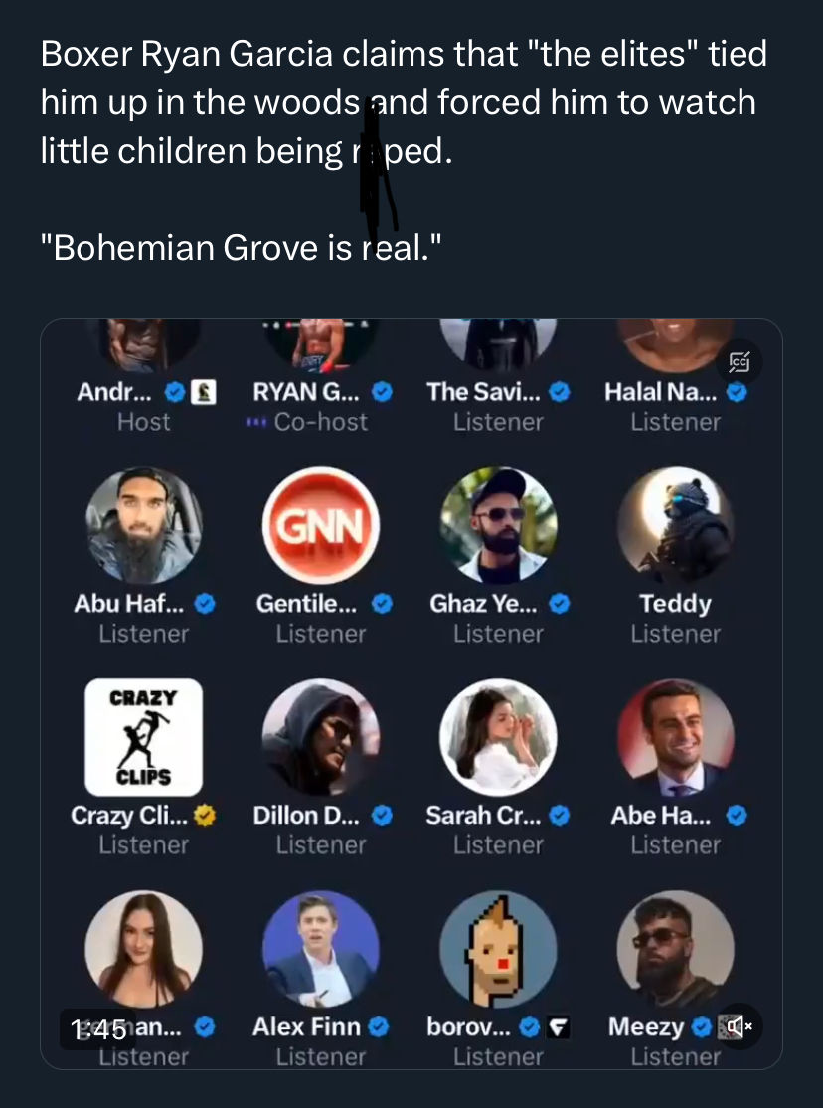Click Abu Haf's blue verified badge
Image resolution: width=823 pixels, height=1108 pixels.
click(205, 603)
